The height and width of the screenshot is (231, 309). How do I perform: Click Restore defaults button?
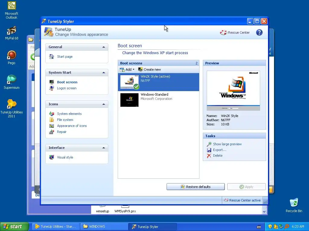click(x=196, y=186)
